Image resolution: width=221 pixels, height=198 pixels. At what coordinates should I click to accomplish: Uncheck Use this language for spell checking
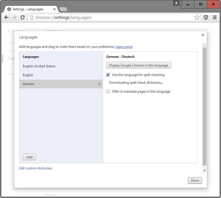(x=108, y=75)
